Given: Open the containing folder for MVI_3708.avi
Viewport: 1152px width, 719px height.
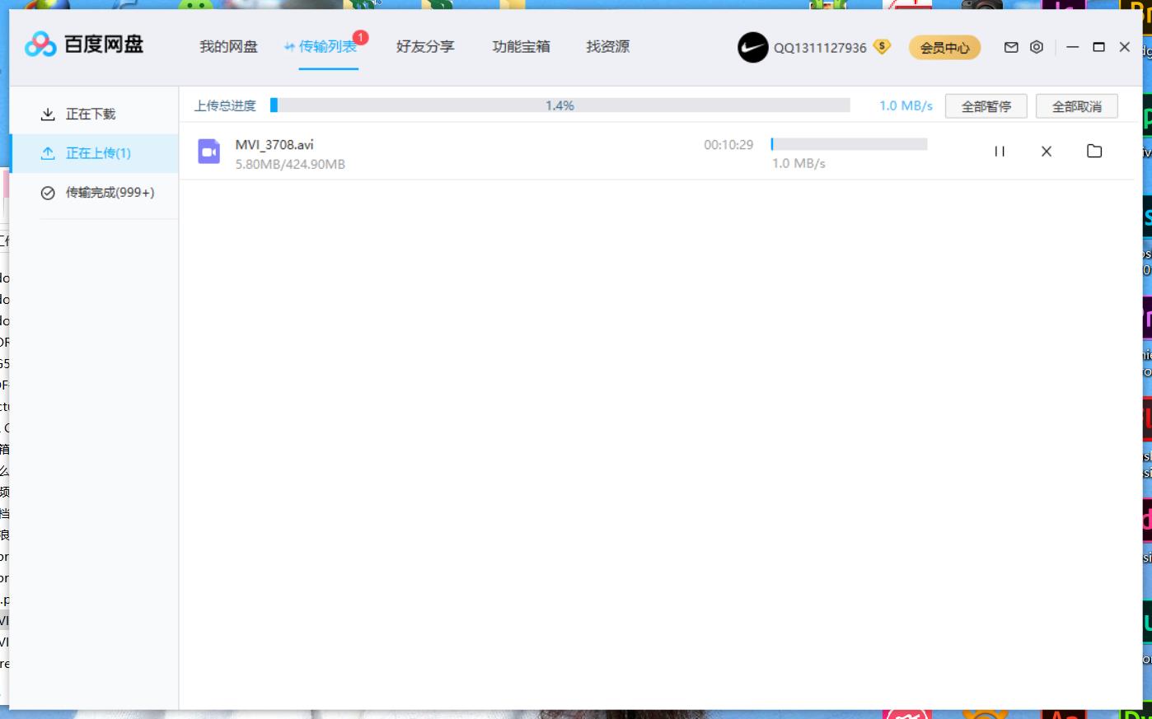Looking at the screenshot, I should tap(1094, 152).
